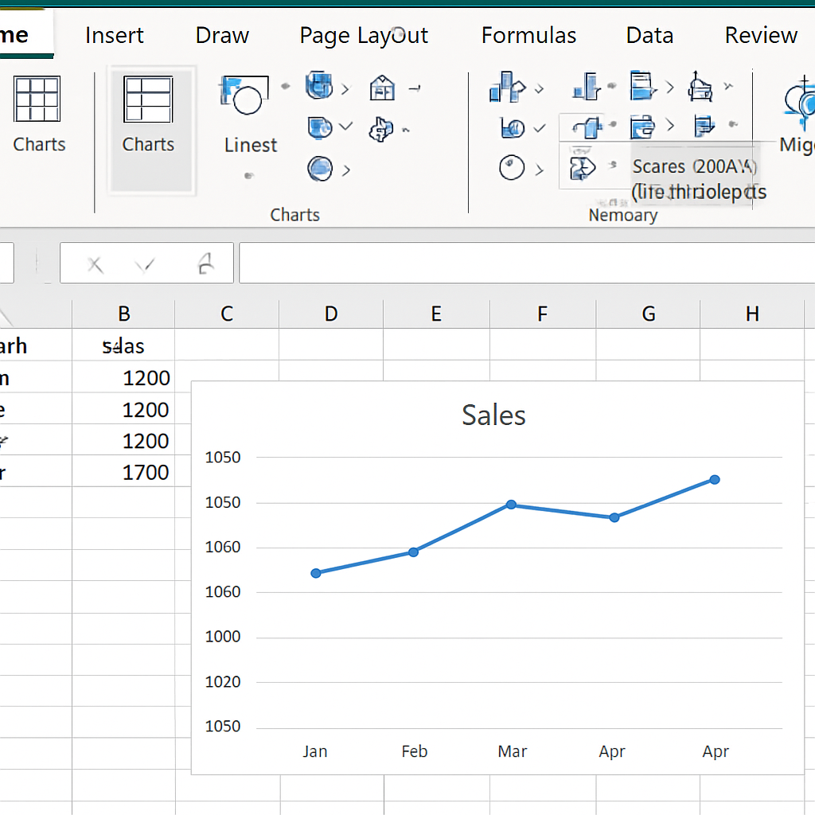Viewport: 815px width, 815px height.
Task: Select the cell containing 1700
Action: point(123,471)
